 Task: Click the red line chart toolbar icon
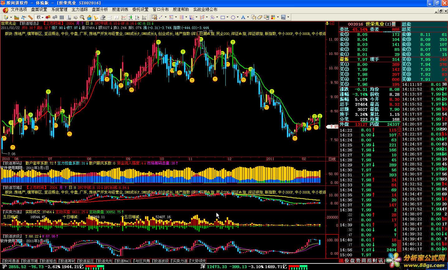click(123, 17)
